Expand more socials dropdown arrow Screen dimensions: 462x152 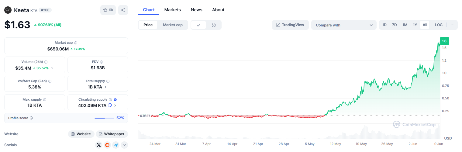coord(124,145)
